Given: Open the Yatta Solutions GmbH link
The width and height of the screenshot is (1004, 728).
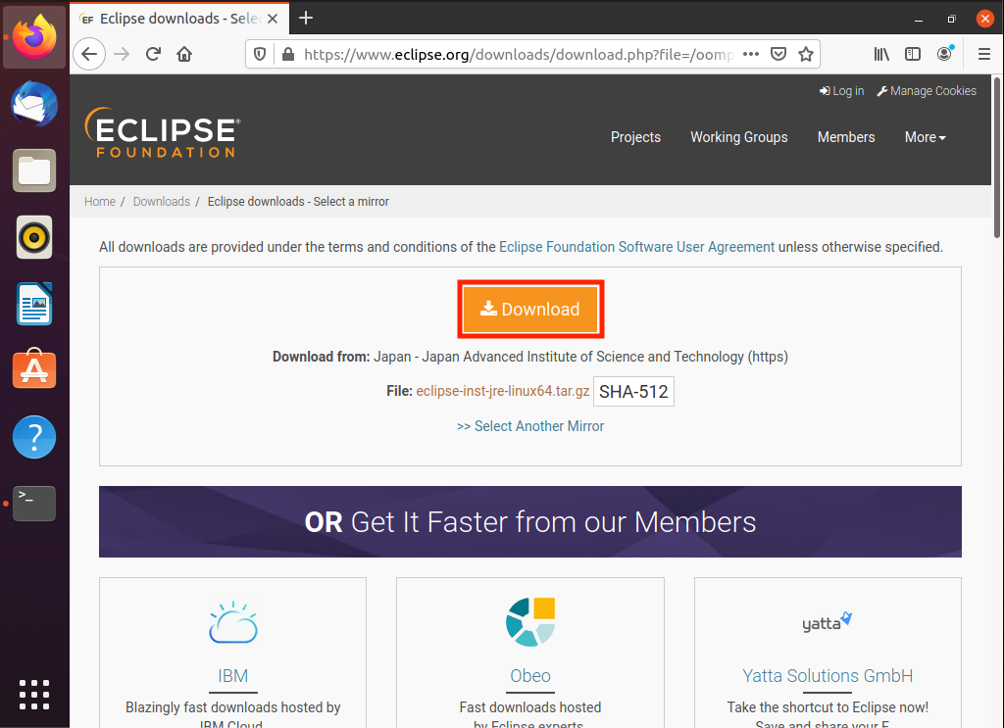Looking at the screenshot, I should click(828, 675).
